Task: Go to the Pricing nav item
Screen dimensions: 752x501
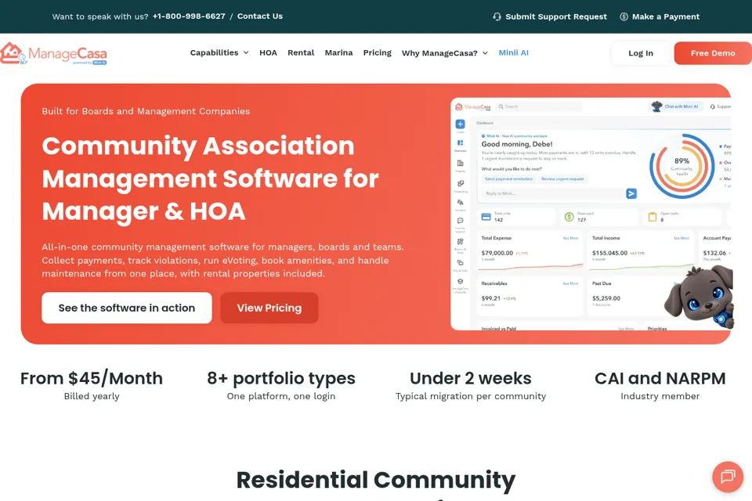Action: [377, 52]
